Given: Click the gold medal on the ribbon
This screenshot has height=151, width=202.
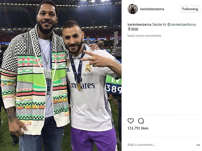Looking at the screenshot, I should tap(79, 87).
